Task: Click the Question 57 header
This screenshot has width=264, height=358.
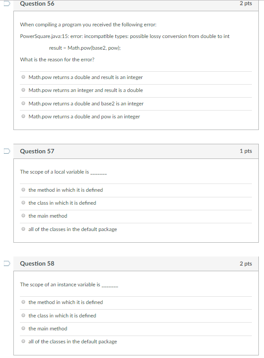Action: point(36,151)
